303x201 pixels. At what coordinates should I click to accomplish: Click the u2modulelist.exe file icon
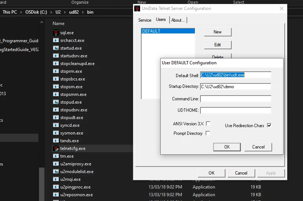pyautogui.click(x=56, y=172)
